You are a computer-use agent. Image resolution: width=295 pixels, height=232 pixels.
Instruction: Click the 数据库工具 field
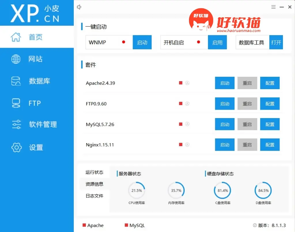[252, 42]
